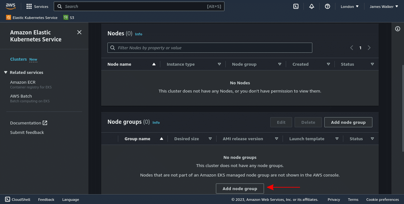404x204 pixels.
Task: Click Submit feedback in sidebar
Action: click(x=27, y=132)
